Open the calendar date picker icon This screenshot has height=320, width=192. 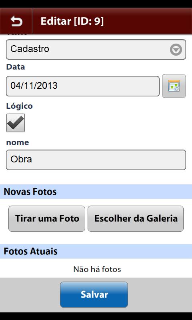[x=174, y=86]
